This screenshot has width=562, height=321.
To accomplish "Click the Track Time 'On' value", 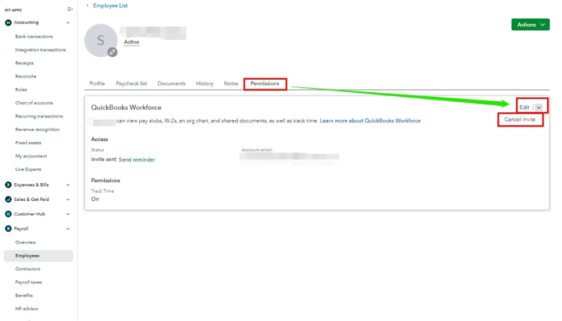I will point(95,199).
